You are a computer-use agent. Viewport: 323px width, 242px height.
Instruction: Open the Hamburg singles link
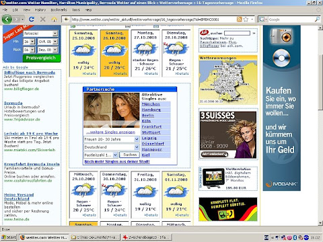pyautogui.click(x=151, y=110)
